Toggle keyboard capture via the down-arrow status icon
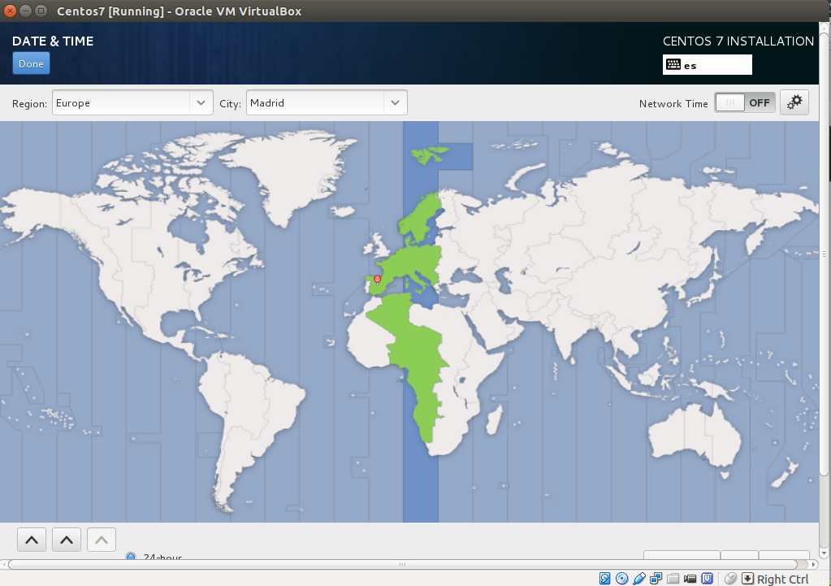Viewport: 831px width, 586px height. pos(747,577)
